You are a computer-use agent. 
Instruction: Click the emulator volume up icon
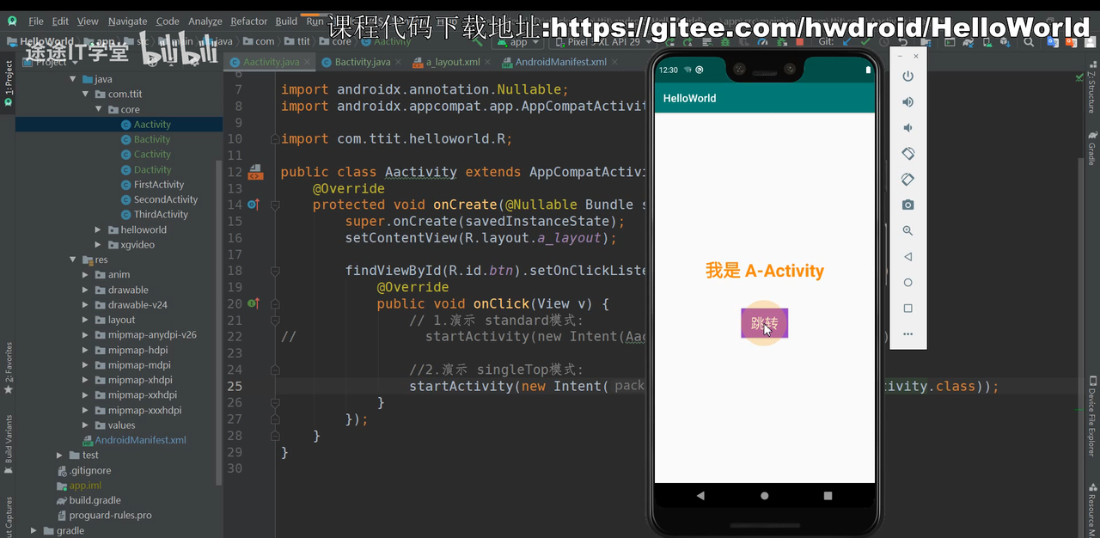(x=907, y=102)
